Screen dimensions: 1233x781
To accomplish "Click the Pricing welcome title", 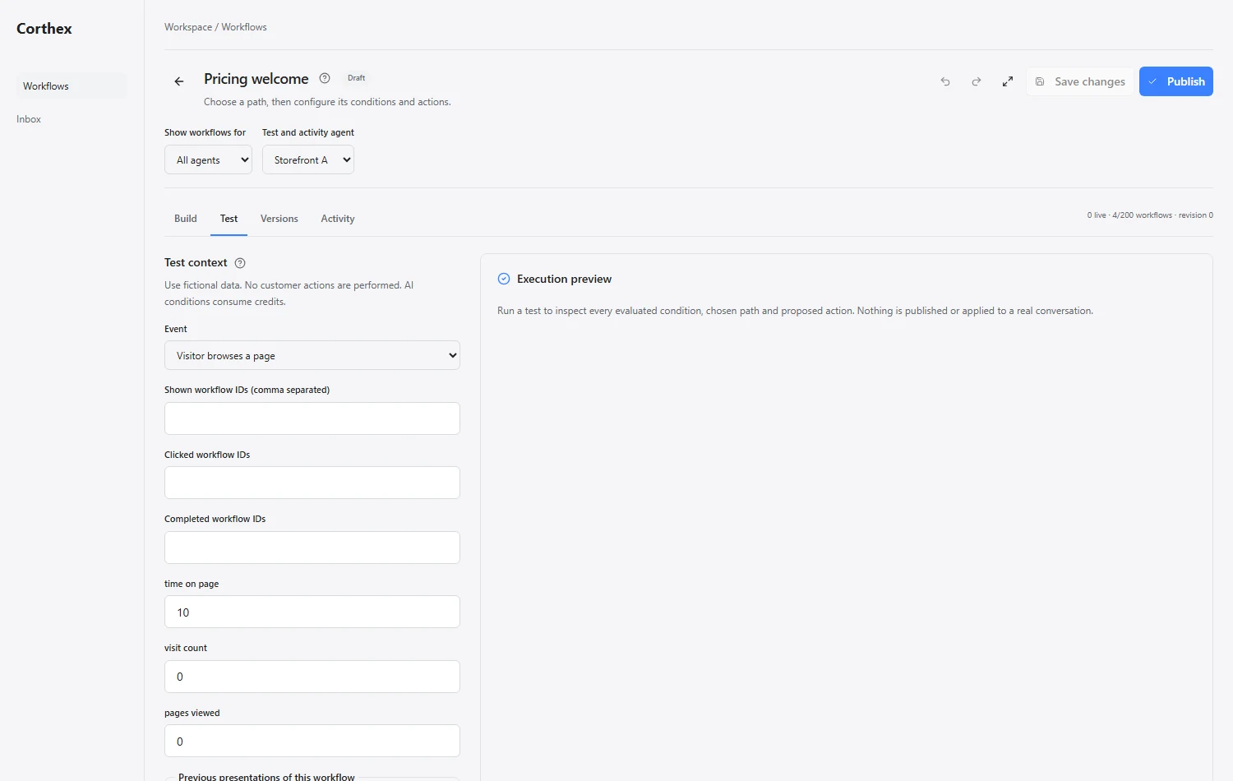I will 256,79.
